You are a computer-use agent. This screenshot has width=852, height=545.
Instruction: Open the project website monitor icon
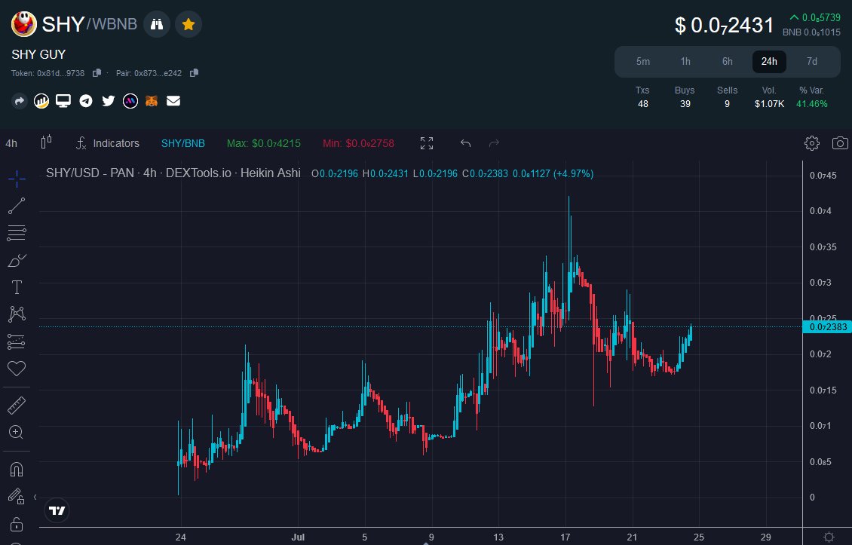pyautogui.click(x=63, y=101)
